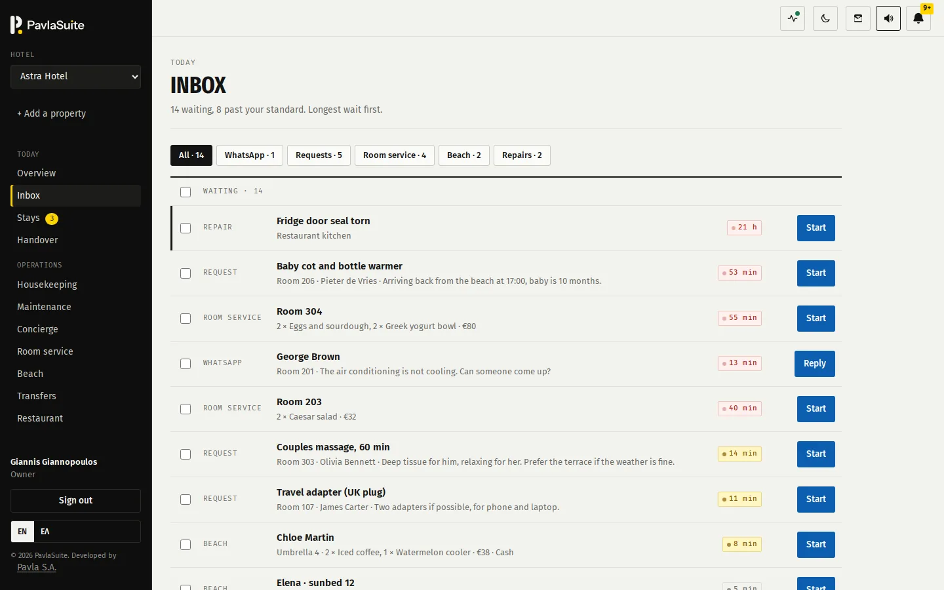
Task: Open notifications bell icon
Action: (x=918, y=18)
